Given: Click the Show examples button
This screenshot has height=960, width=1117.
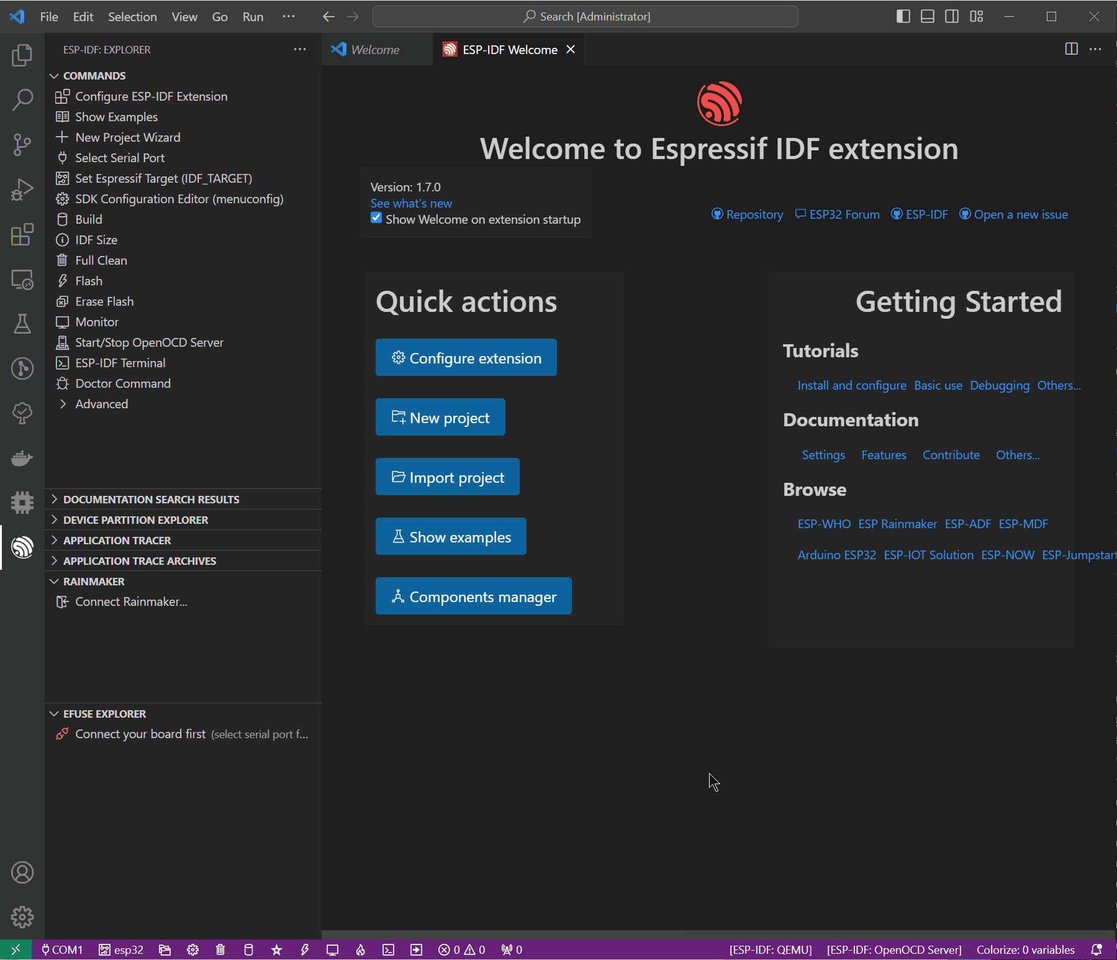Looking at the screenshot, I should (451, 536).
